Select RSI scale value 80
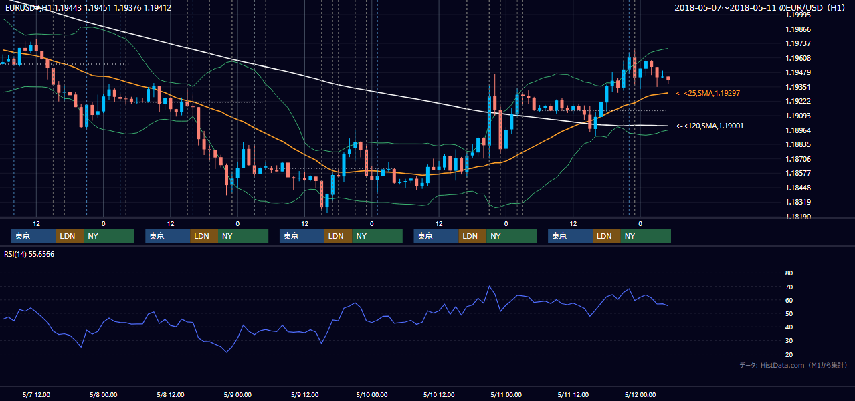Screen dimensions: 855x401 (789, 273)
